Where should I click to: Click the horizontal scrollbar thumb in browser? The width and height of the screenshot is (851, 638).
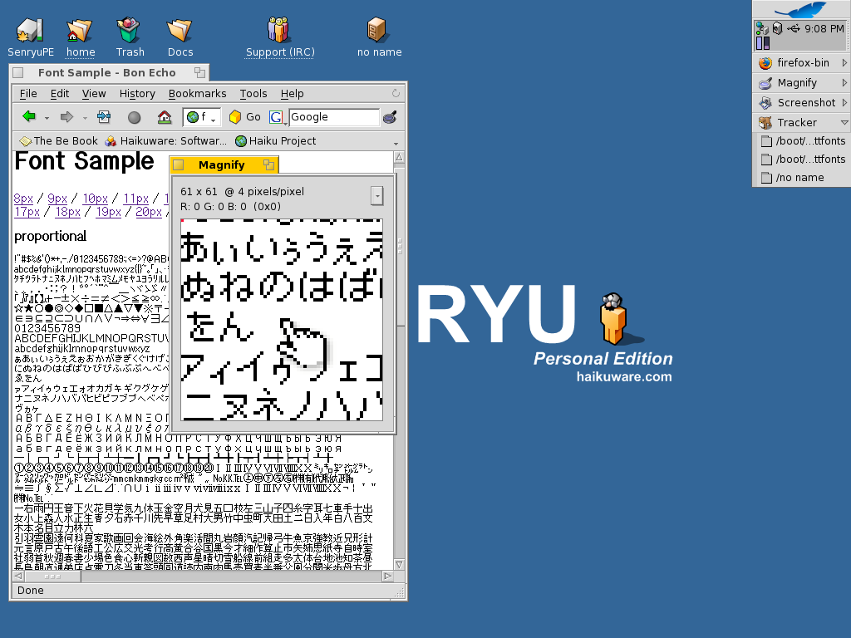click(52, 575)
